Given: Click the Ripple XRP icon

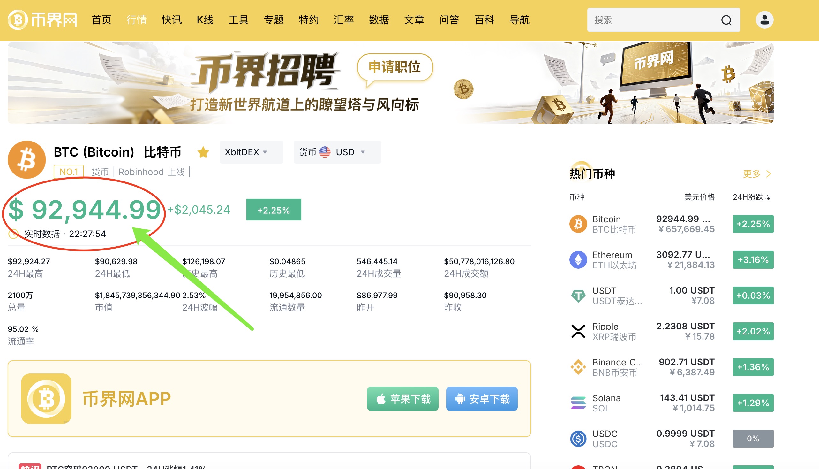Looking at the screenshot, I should (578, 331).
